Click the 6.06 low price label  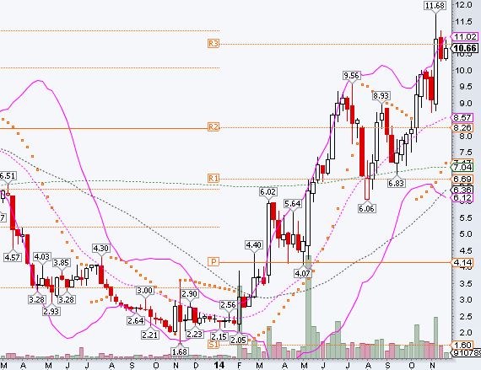click(x=366, y=208)
